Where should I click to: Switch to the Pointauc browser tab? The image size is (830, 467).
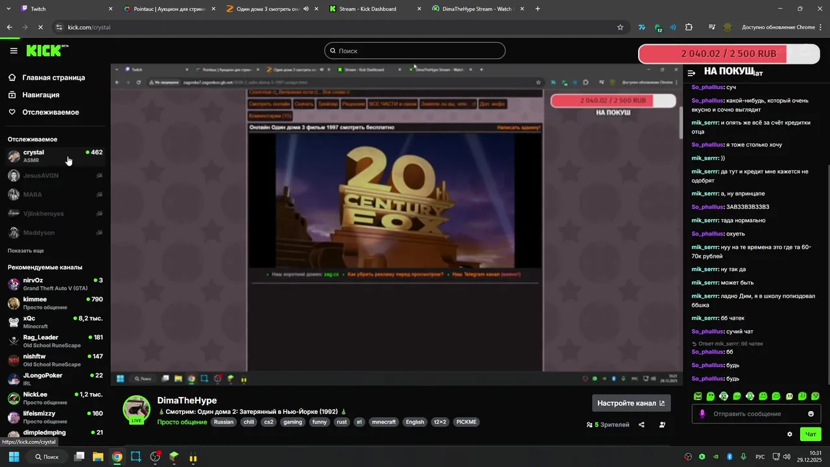[169, 9]
